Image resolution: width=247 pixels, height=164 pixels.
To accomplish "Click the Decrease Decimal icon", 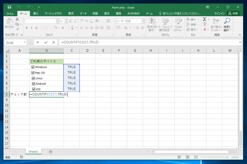I will pos(142,28).
